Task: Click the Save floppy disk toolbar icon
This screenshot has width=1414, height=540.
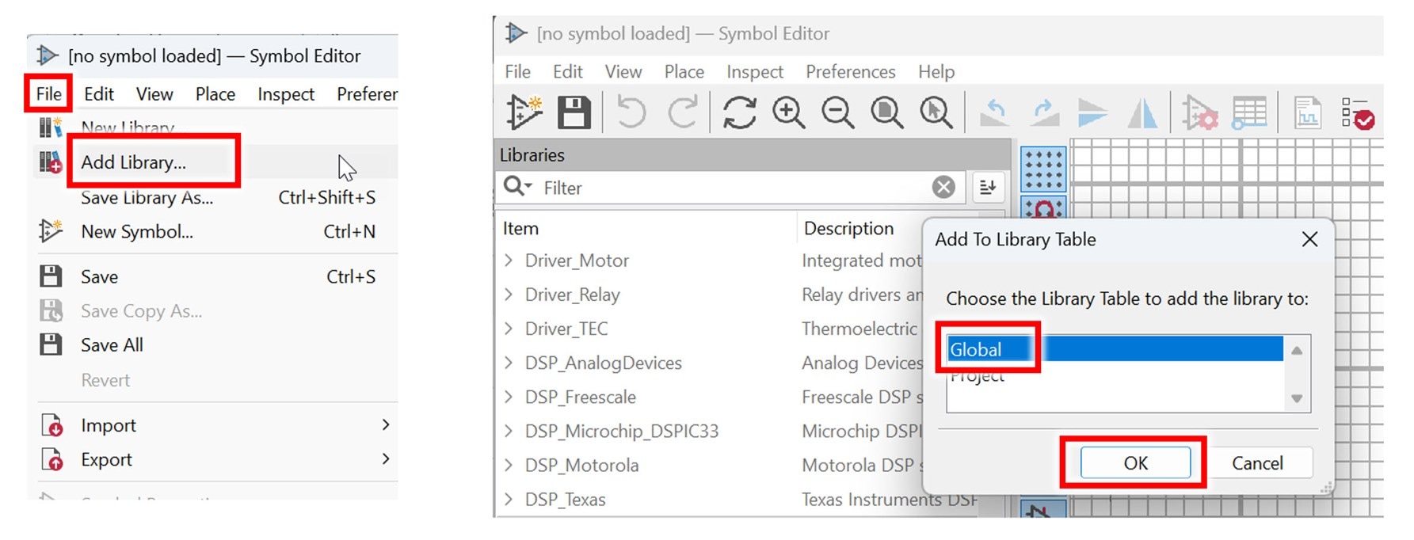Action: tap(574, 112)
